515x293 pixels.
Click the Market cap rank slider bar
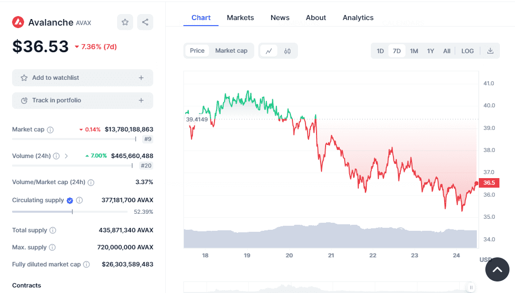[x=74, y=139]
